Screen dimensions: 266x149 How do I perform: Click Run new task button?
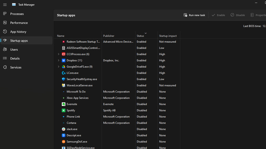pyautogui.click(x=194, y=15)
